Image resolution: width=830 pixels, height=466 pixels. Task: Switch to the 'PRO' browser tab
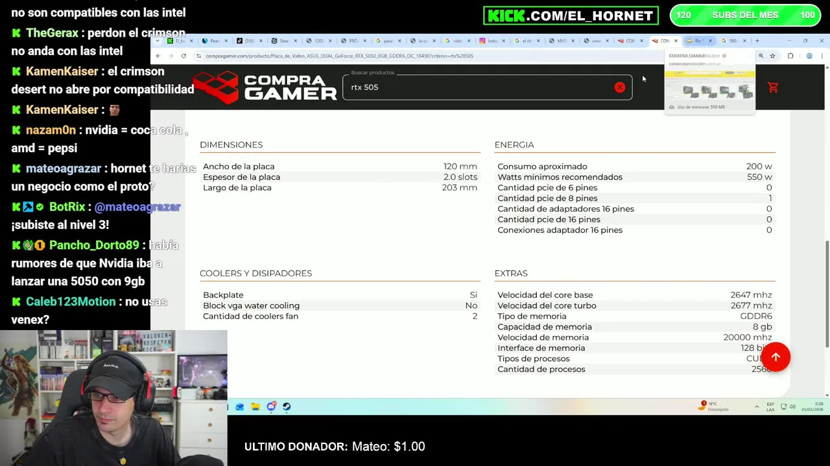352,41
